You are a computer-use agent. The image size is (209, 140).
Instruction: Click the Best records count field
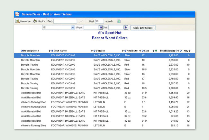99,21
